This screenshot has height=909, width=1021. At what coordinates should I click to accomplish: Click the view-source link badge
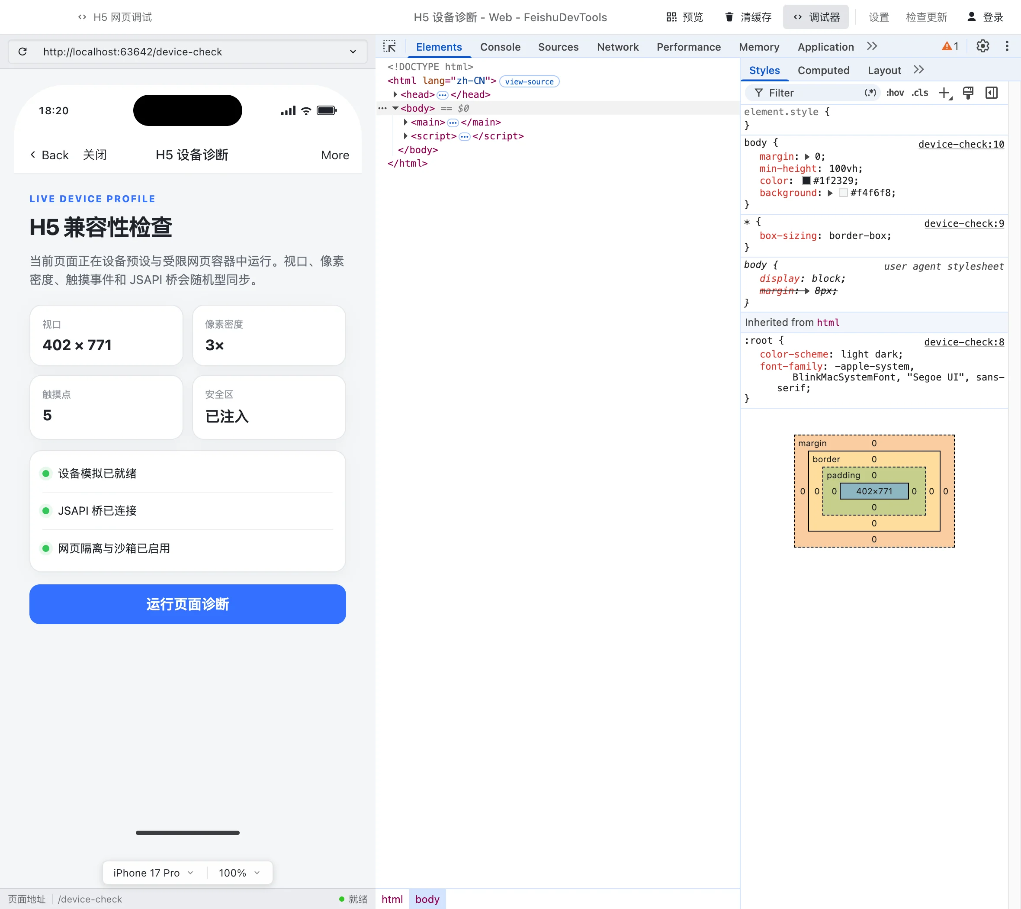point(529,81)
